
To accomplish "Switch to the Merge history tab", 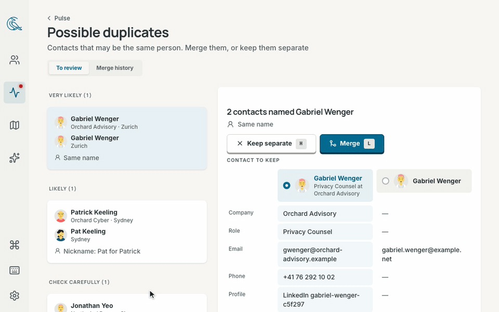I will coord(115,68).
